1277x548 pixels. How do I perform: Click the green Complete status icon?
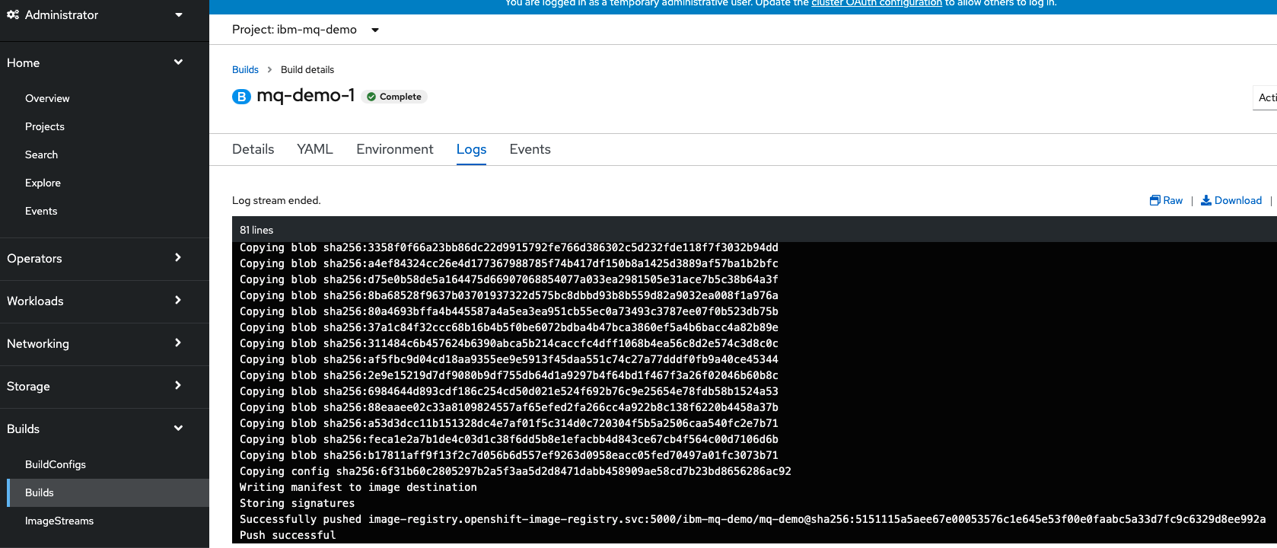coord(371,97)
